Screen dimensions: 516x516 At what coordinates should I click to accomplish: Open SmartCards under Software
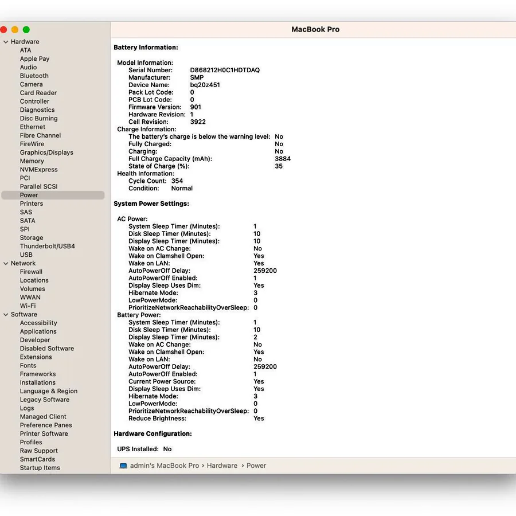coord(37,459)
